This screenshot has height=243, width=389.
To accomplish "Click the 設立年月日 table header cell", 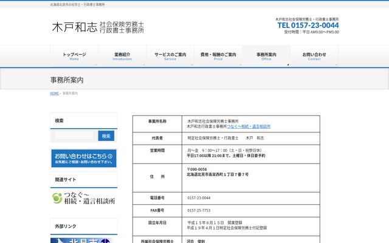I will (x=157, y=227).
